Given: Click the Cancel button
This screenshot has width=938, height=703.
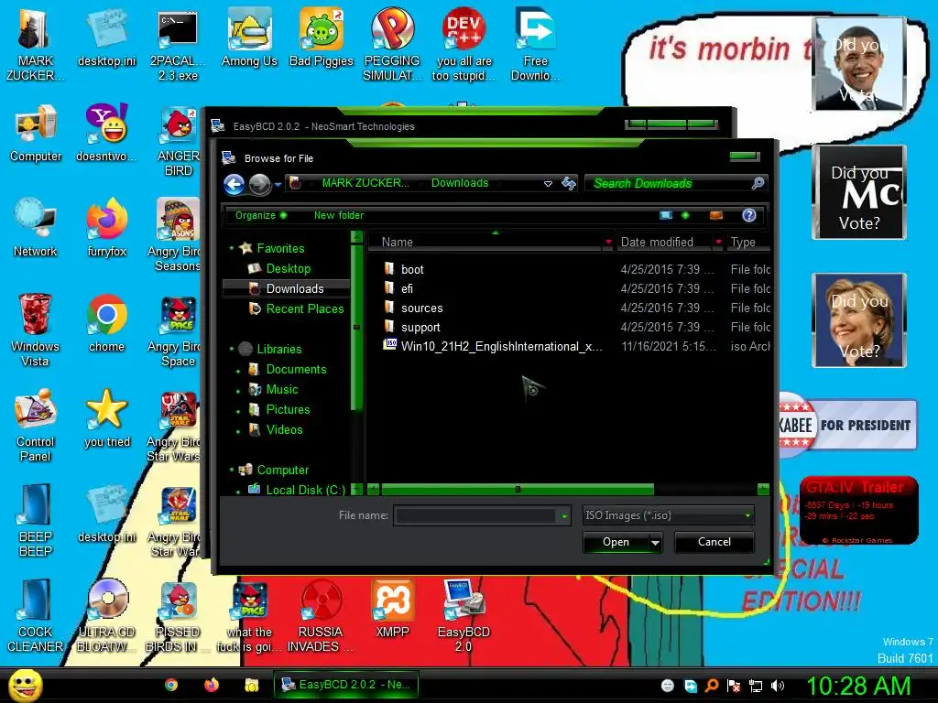Looking at the screenshot, I should click(714, 542).
